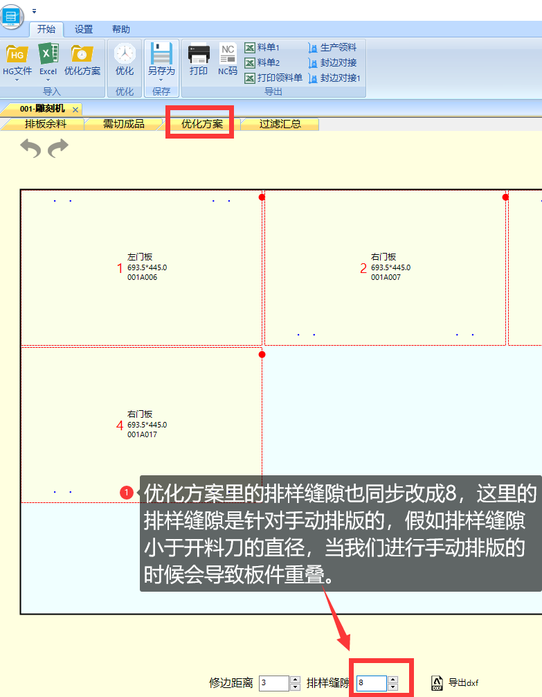
Task: Expand the 另存为 dropdown arrow
Action: 161,80
